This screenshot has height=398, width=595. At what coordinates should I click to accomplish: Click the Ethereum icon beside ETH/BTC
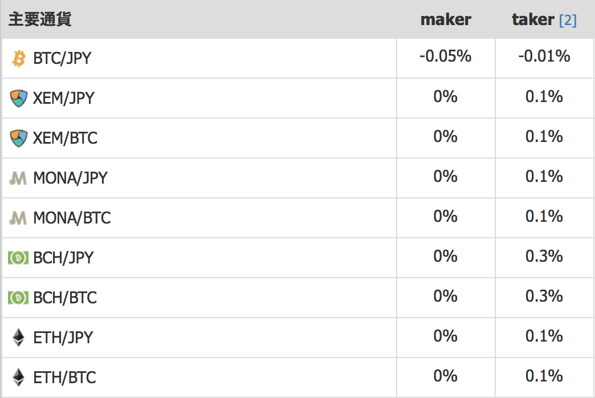[x=19, y=377]
